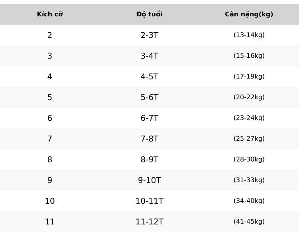This screenshot has height=232, width=299.
Task: Click the (20-22kg) weight cell
Action: click(249, 97)
